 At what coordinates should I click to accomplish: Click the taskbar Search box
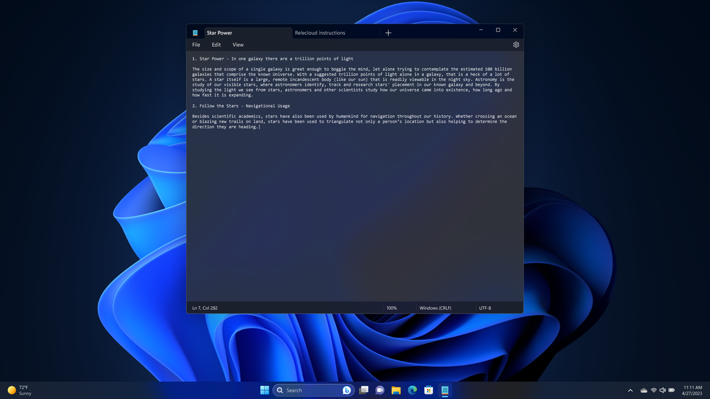click(x=314, y=390)
